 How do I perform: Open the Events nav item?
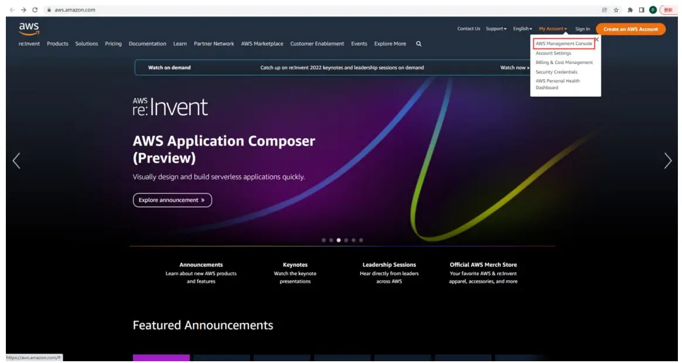click(x=359, y=44)
